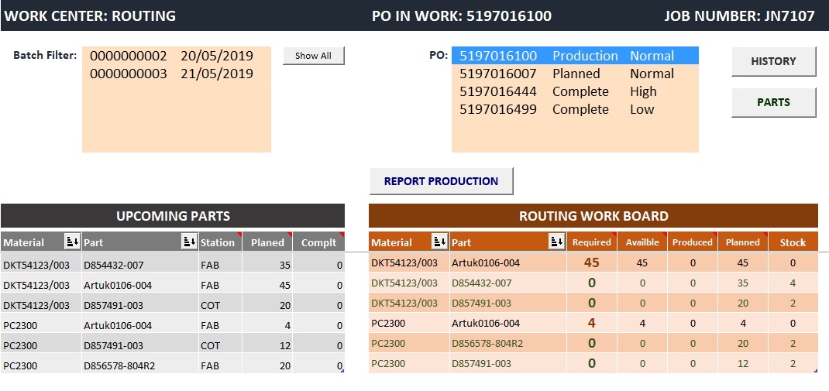Select PO 5197016007 Planned
This screenshot has height=391, width=829.
[575, 74]
